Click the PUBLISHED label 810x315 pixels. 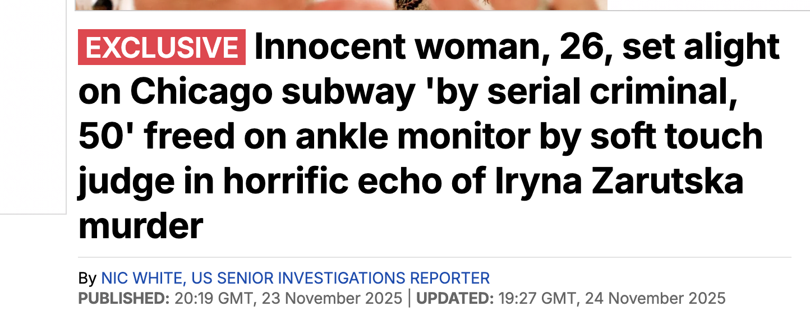pyautogui.click(x=123, y=298)
